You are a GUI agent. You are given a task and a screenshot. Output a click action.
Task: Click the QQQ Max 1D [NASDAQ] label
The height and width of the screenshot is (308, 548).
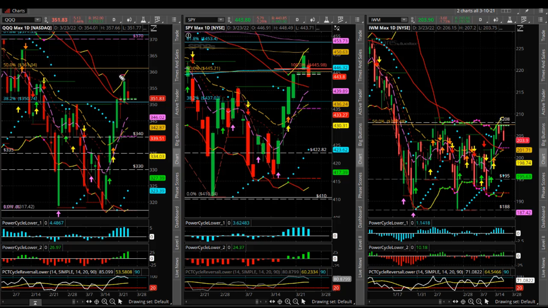point(27,28)
